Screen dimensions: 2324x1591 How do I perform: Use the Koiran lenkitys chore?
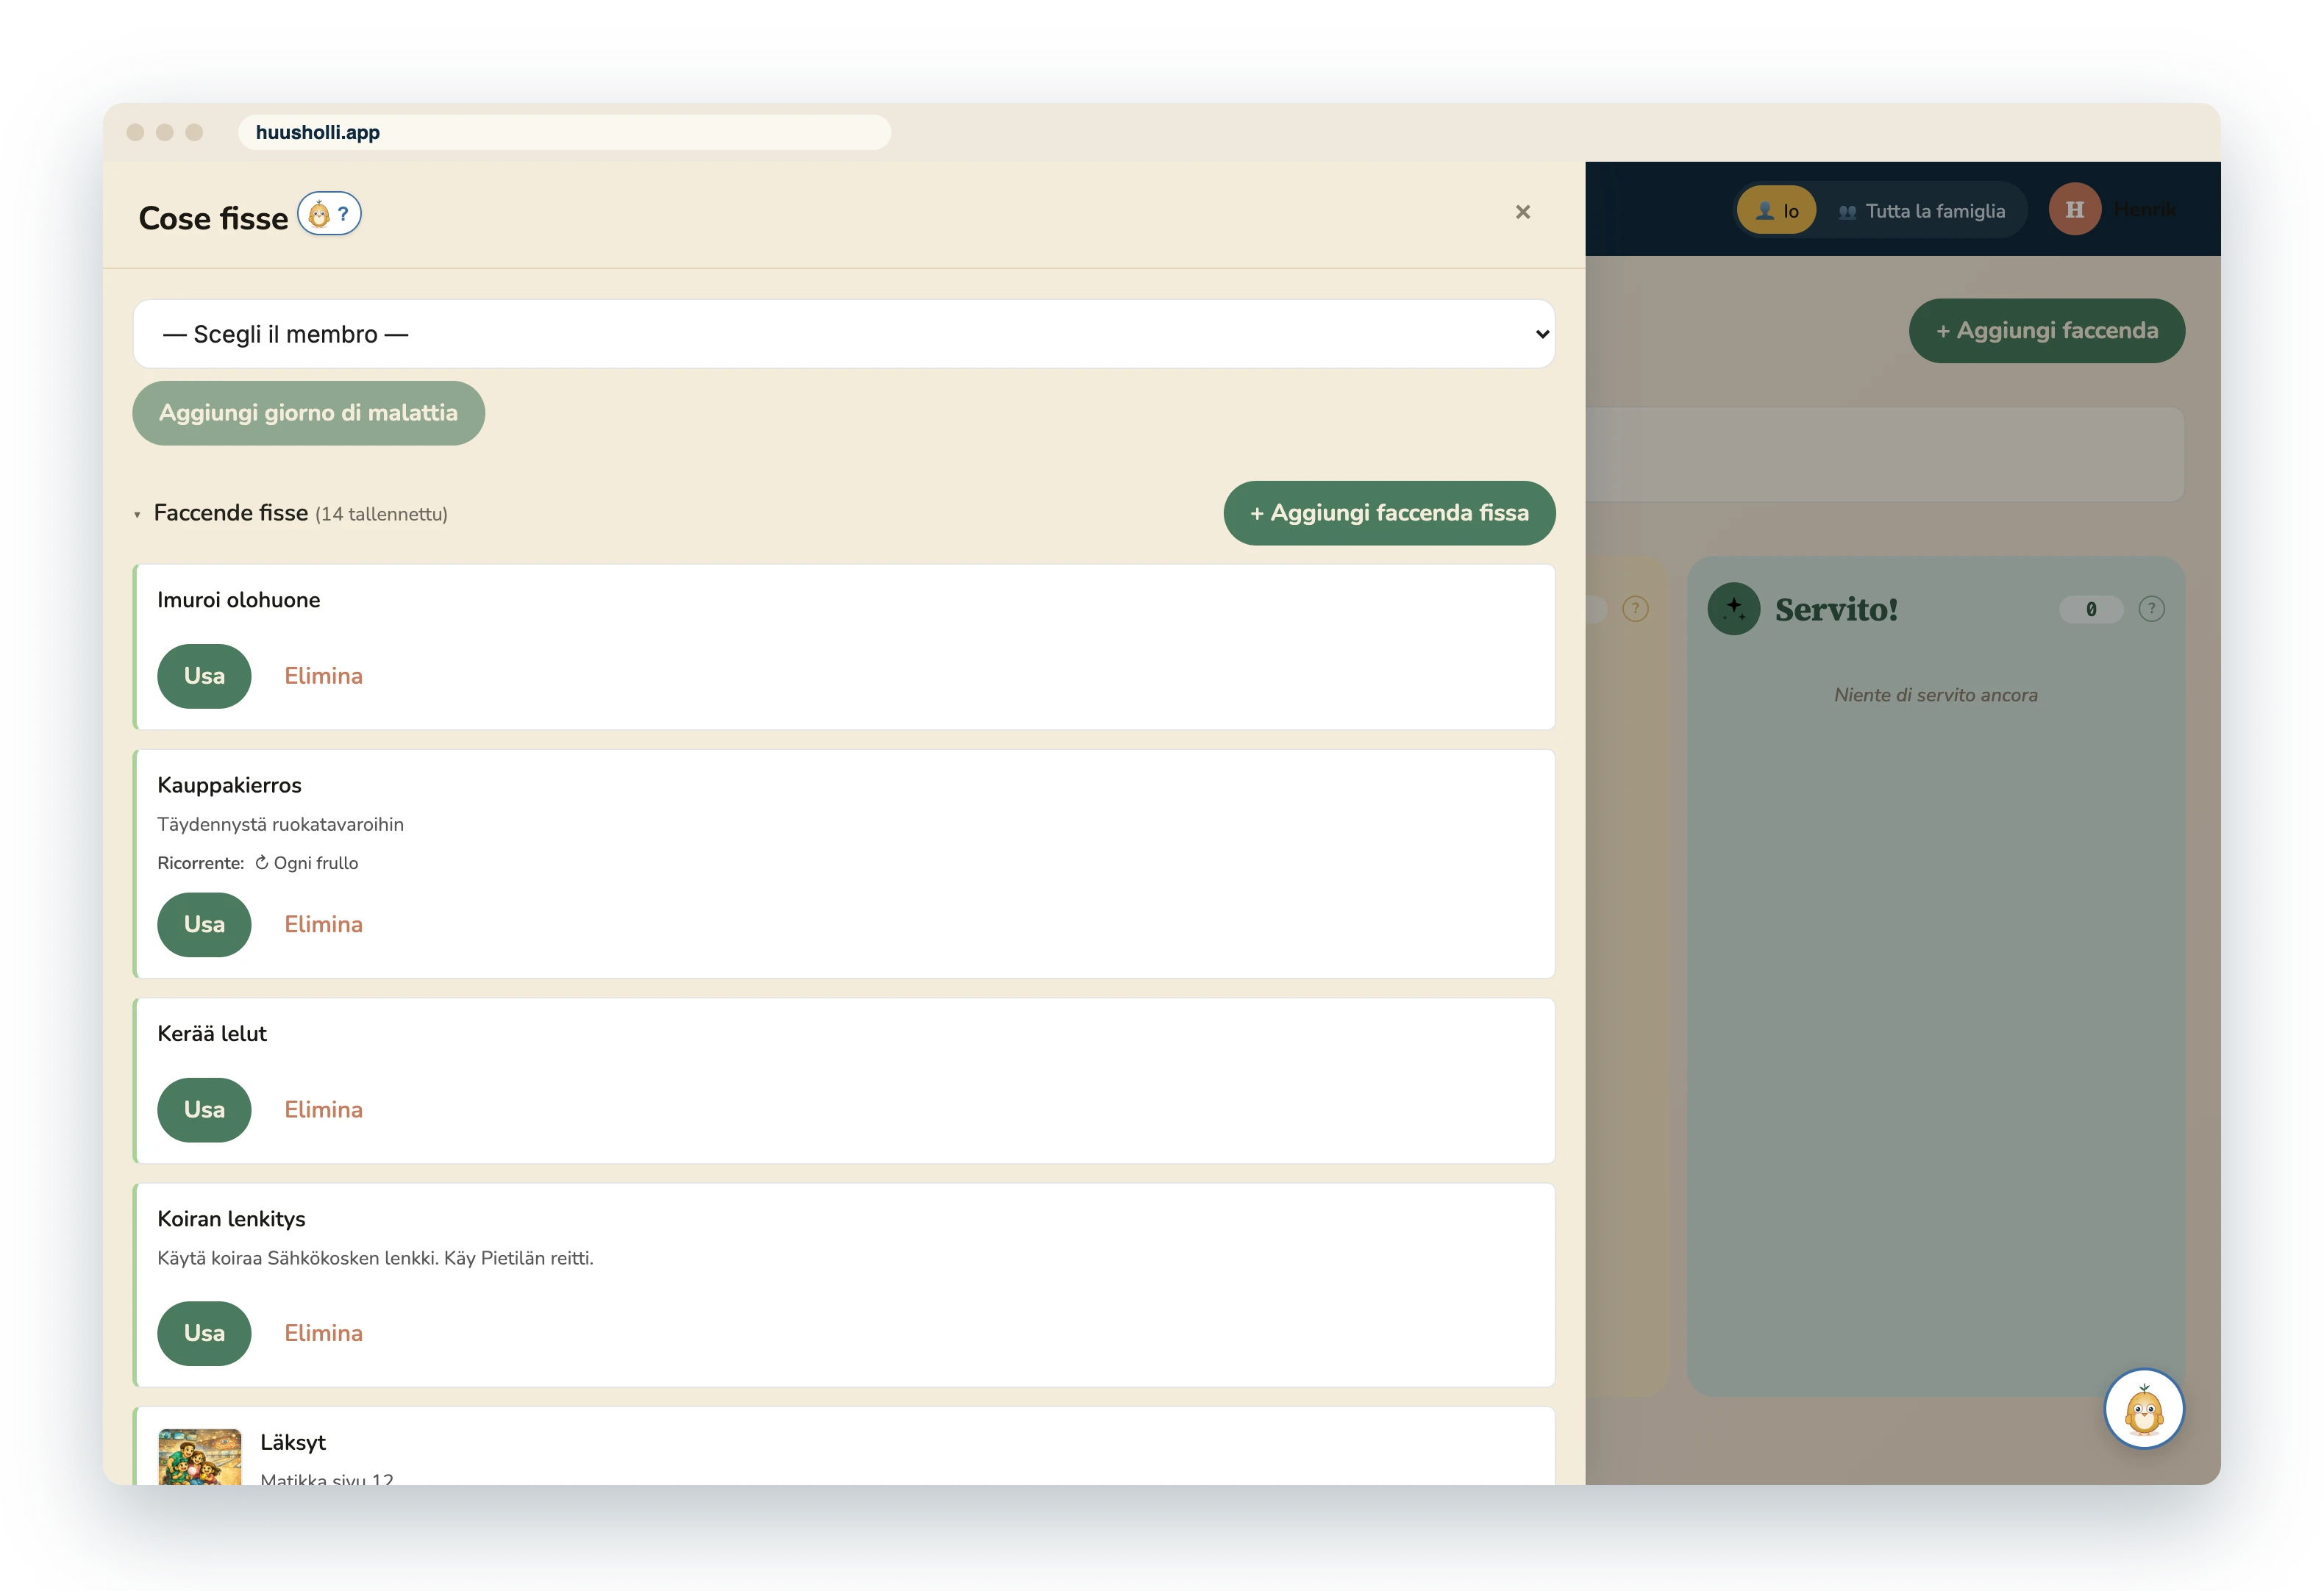point(204,1333)
